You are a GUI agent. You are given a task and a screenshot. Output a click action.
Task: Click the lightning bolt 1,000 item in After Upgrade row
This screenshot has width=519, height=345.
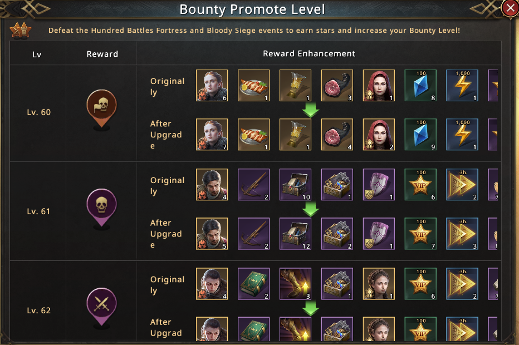point(462,135)
